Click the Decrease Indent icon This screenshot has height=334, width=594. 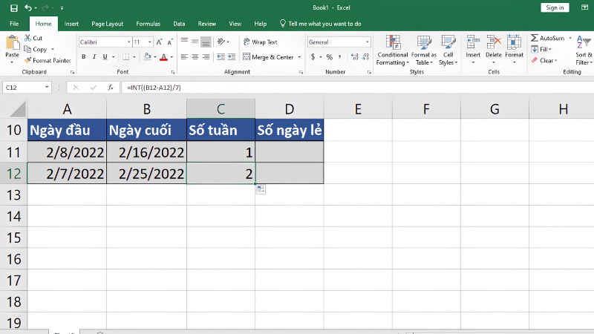(221, 57)
